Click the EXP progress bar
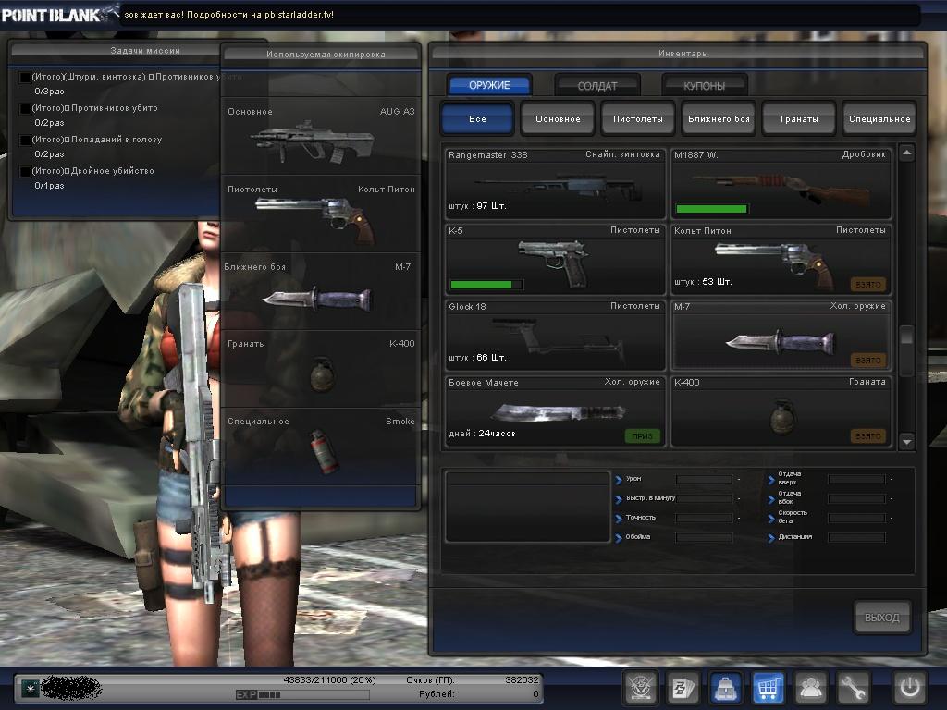 click(302, 695)
